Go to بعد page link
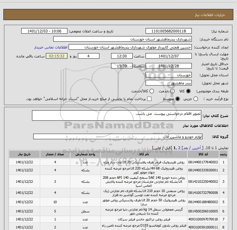This screenshot has width=237, height=230. tap(186, 148)
